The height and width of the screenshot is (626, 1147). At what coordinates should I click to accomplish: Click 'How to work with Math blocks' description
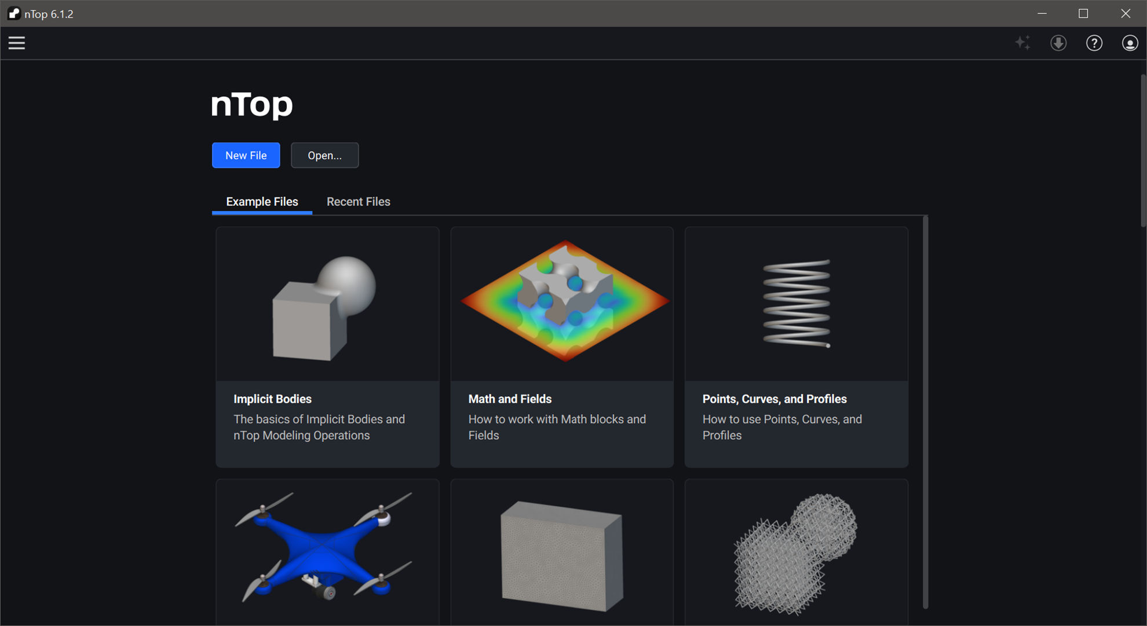tap(557, 427)
